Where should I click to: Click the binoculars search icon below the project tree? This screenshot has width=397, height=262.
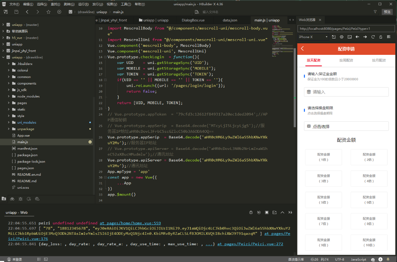click(12, 199)
